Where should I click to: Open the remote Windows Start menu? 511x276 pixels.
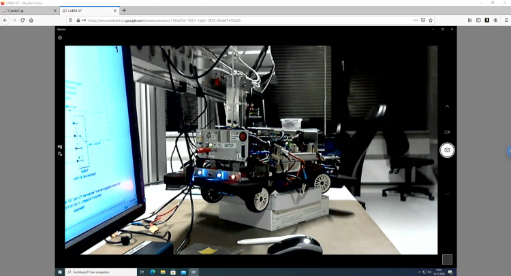(60, 272)
